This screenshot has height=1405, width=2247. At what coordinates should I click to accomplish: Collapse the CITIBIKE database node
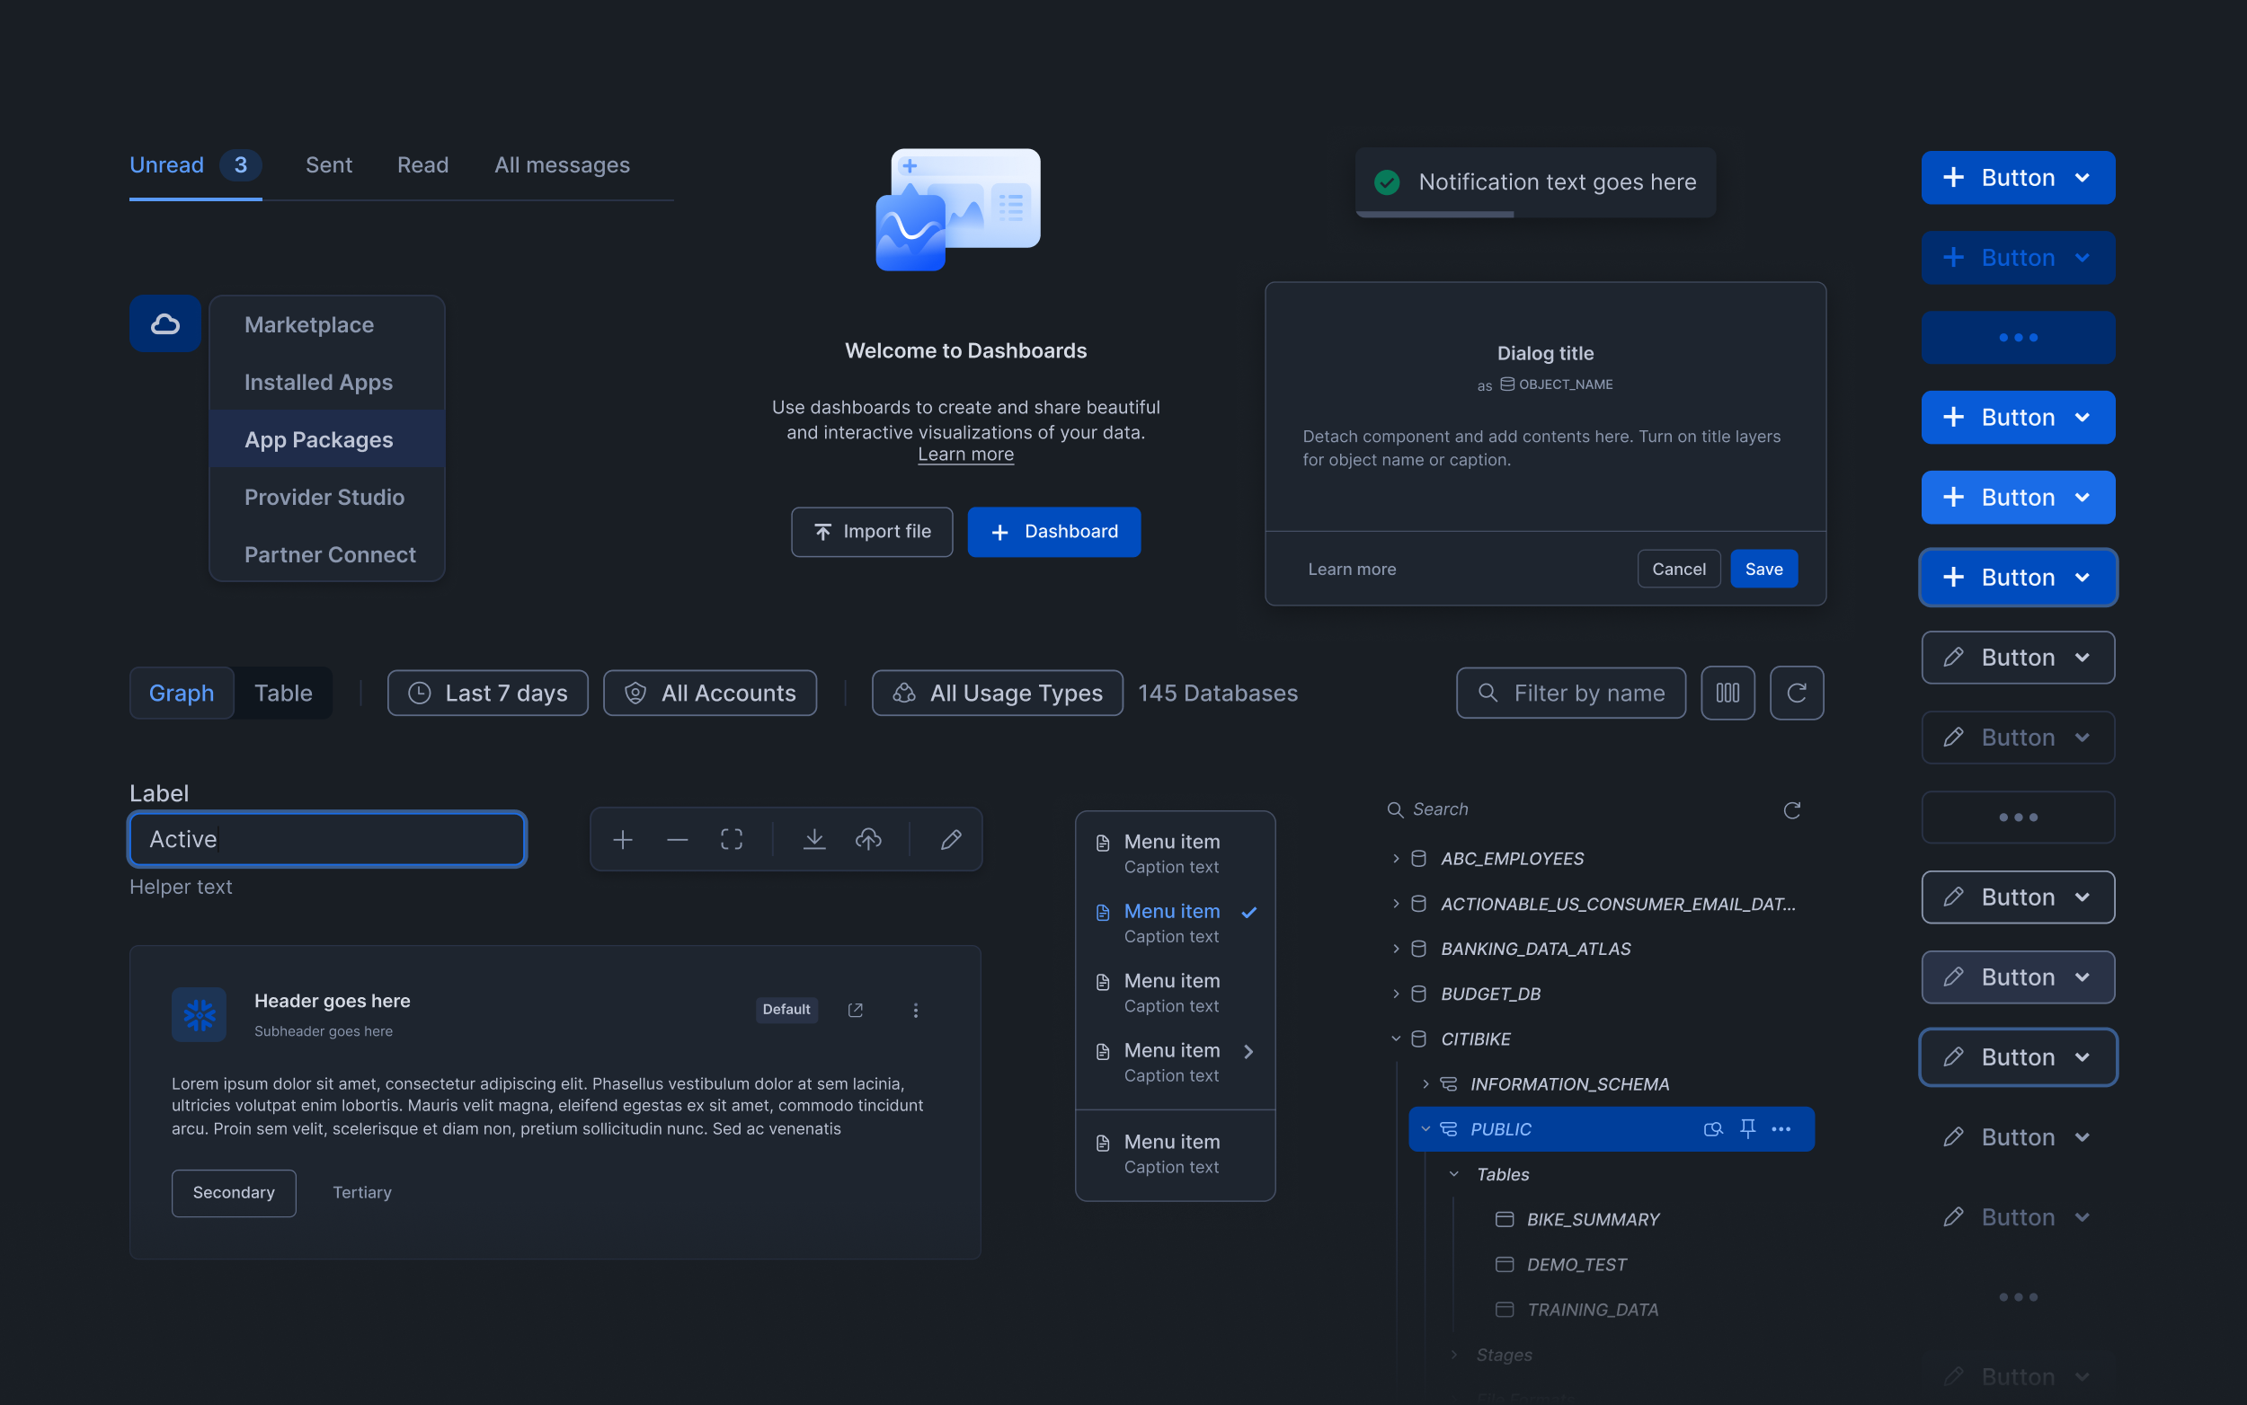click(1395, 1038)
